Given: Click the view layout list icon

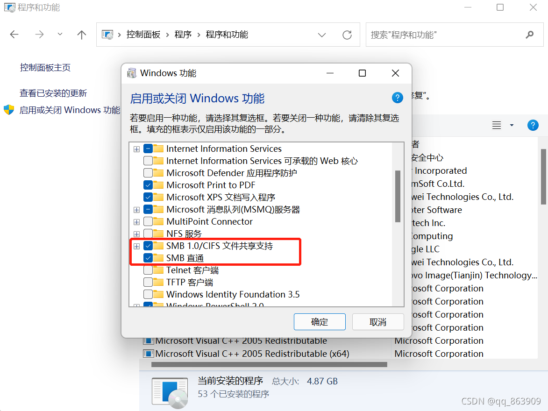Looking at the screenshot, I should (497, 125).
